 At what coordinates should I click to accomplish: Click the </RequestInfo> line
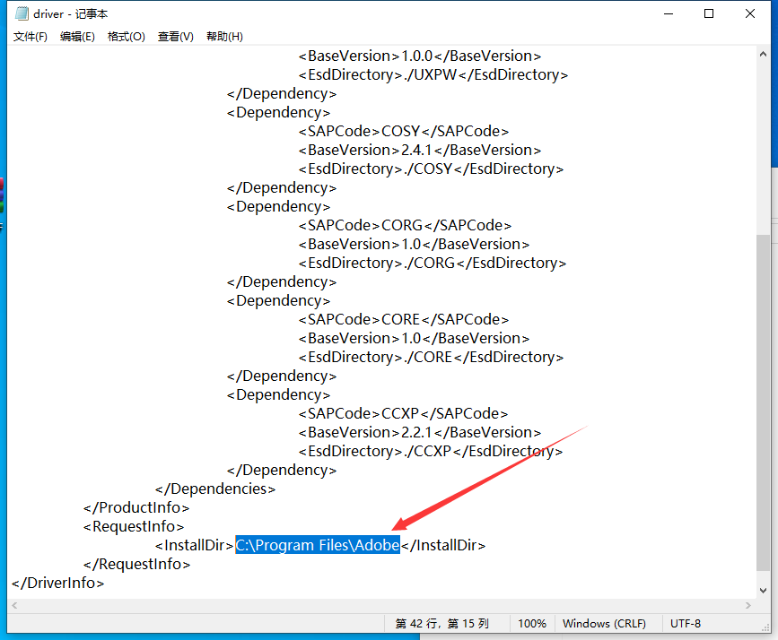[137, 564]
